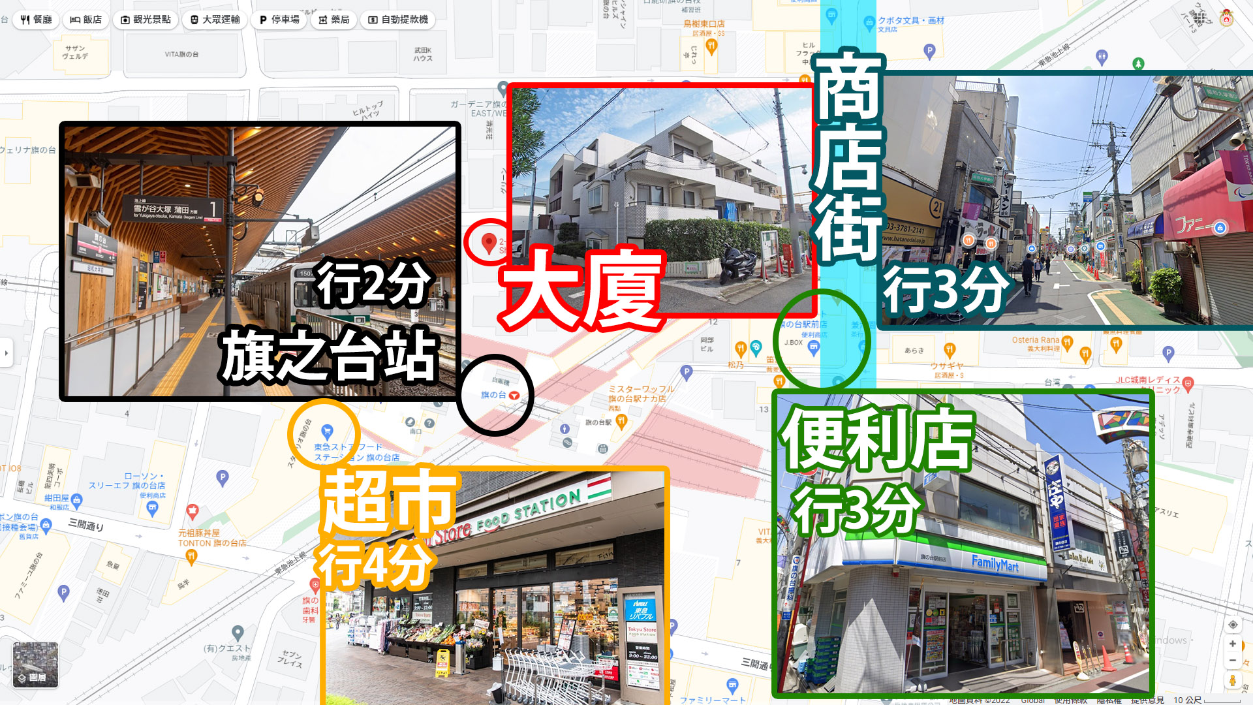
Task: Select the 大眾運輸 transit chip
Action: coord(215,20)
